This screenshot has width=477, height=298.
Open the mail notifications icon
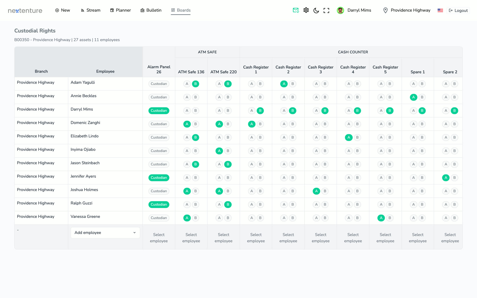pos(296,10)
